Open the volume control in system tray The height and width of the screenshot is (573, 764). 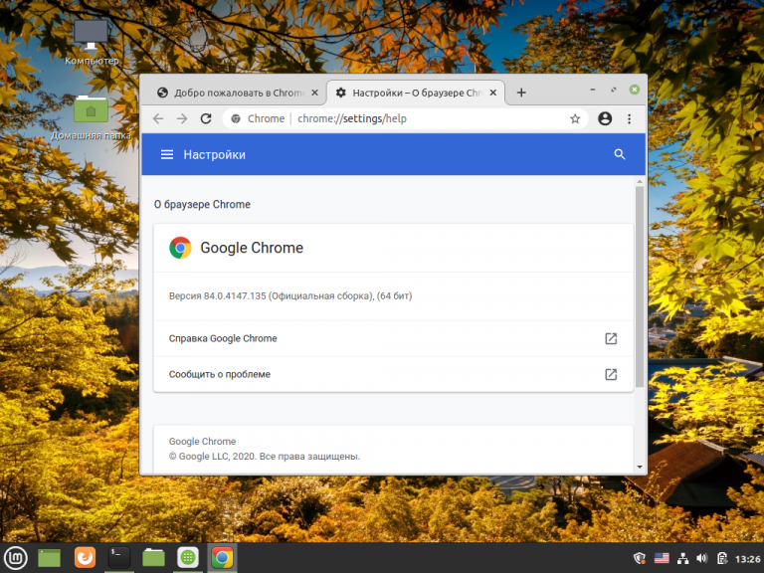tap(702, 558)
